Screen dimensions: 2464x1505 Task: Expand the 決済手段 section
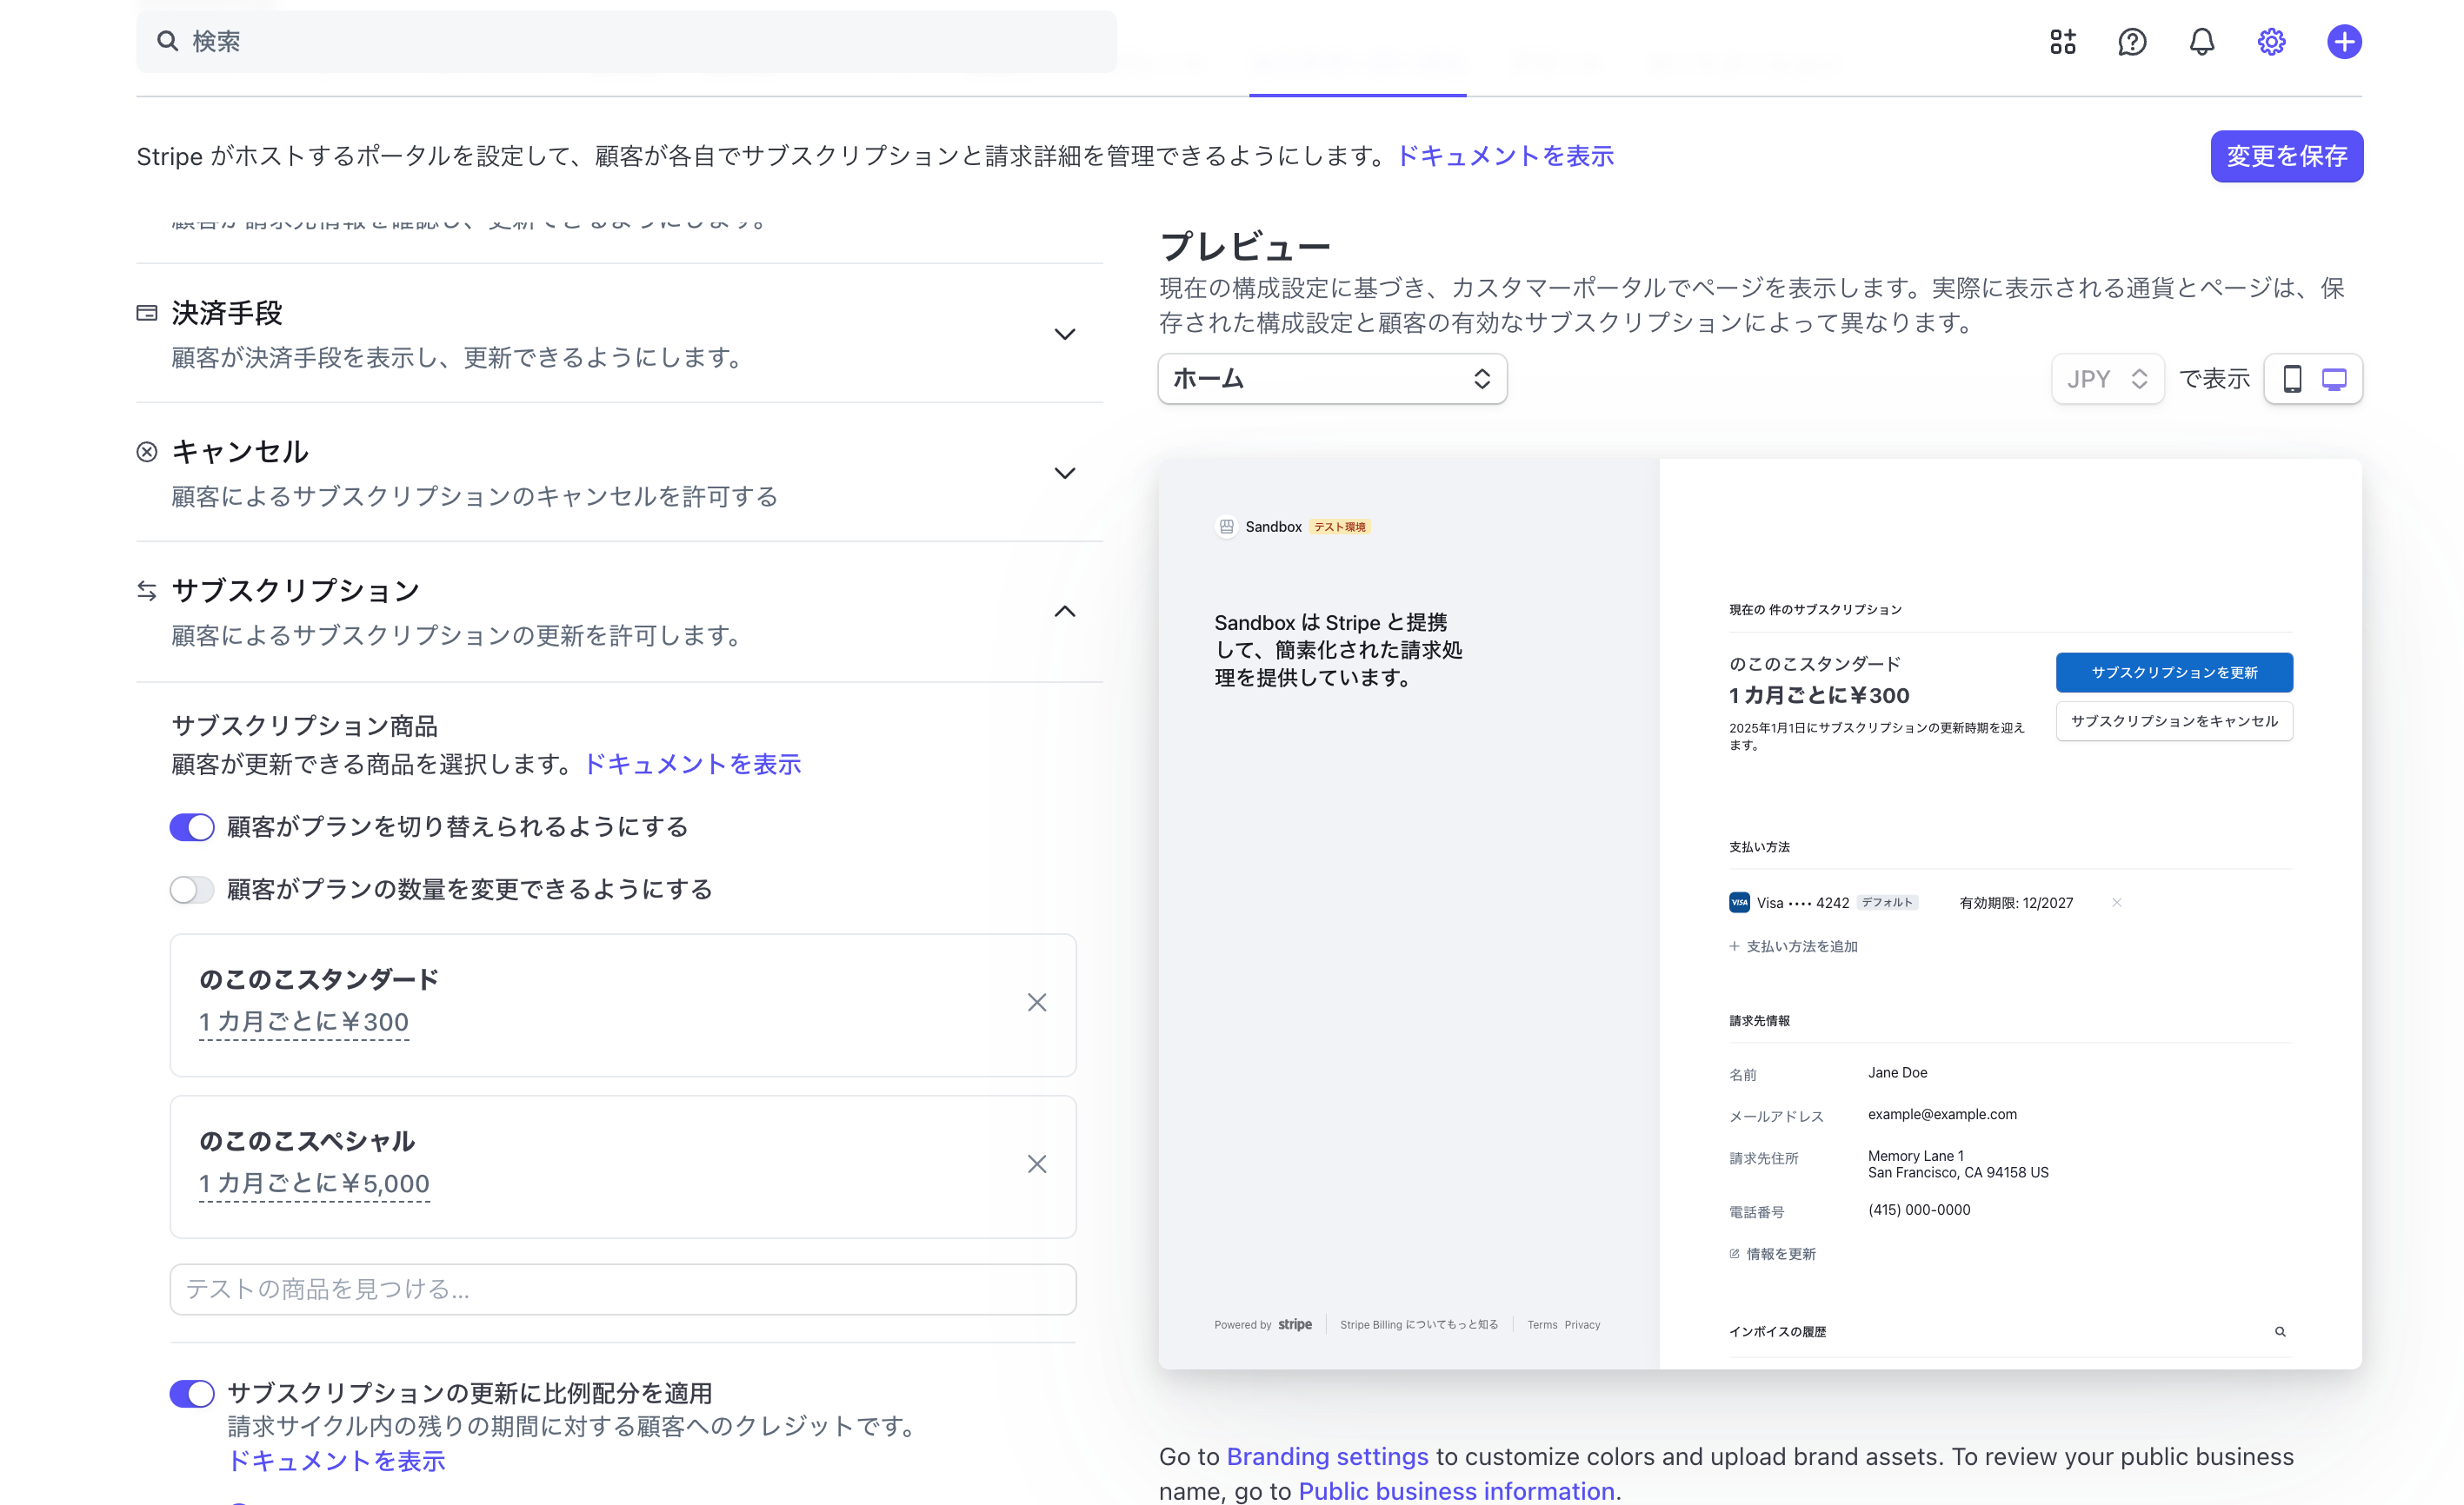pos(1064,334)
